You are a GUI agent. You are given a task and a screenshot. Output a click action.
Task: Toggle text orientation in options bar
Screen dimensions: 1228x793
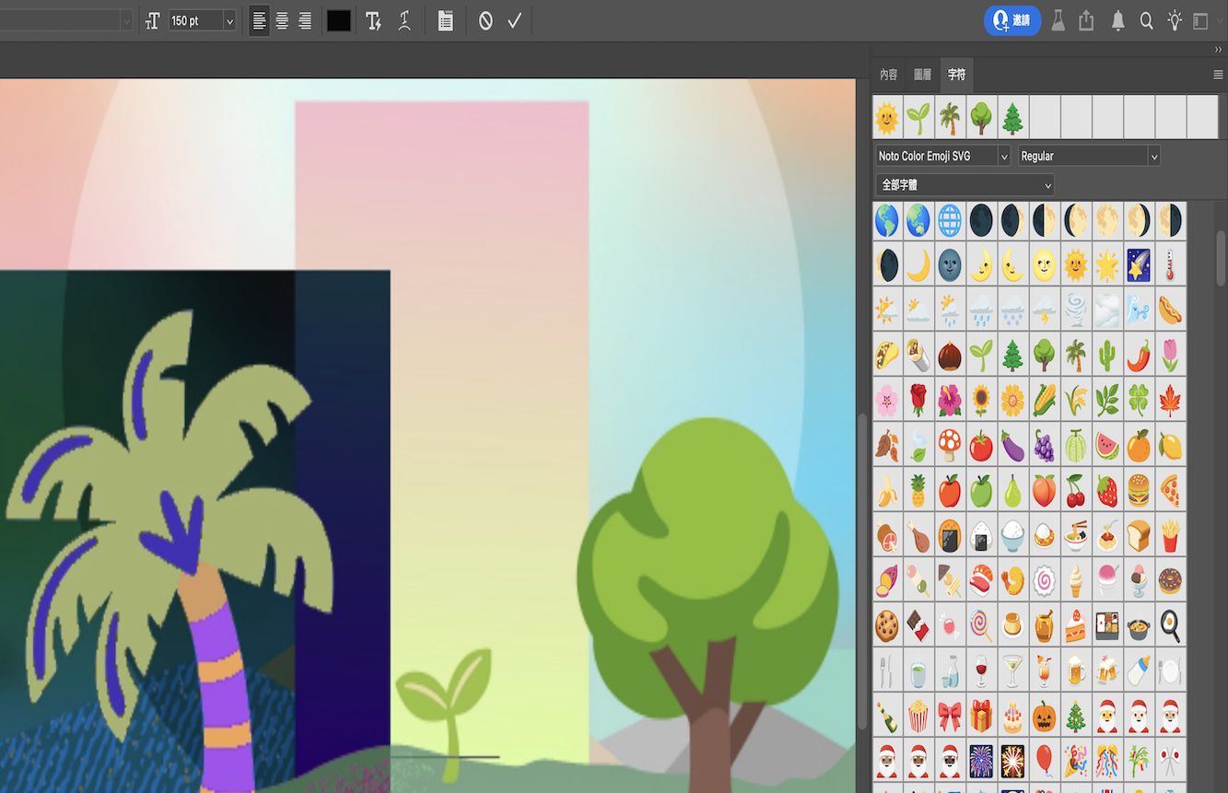click(373, 20)
